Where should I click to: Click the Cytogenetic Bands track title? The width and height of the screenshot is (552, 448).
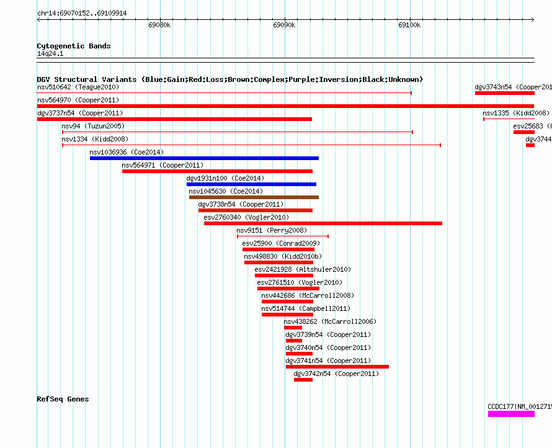coord(74,46)
